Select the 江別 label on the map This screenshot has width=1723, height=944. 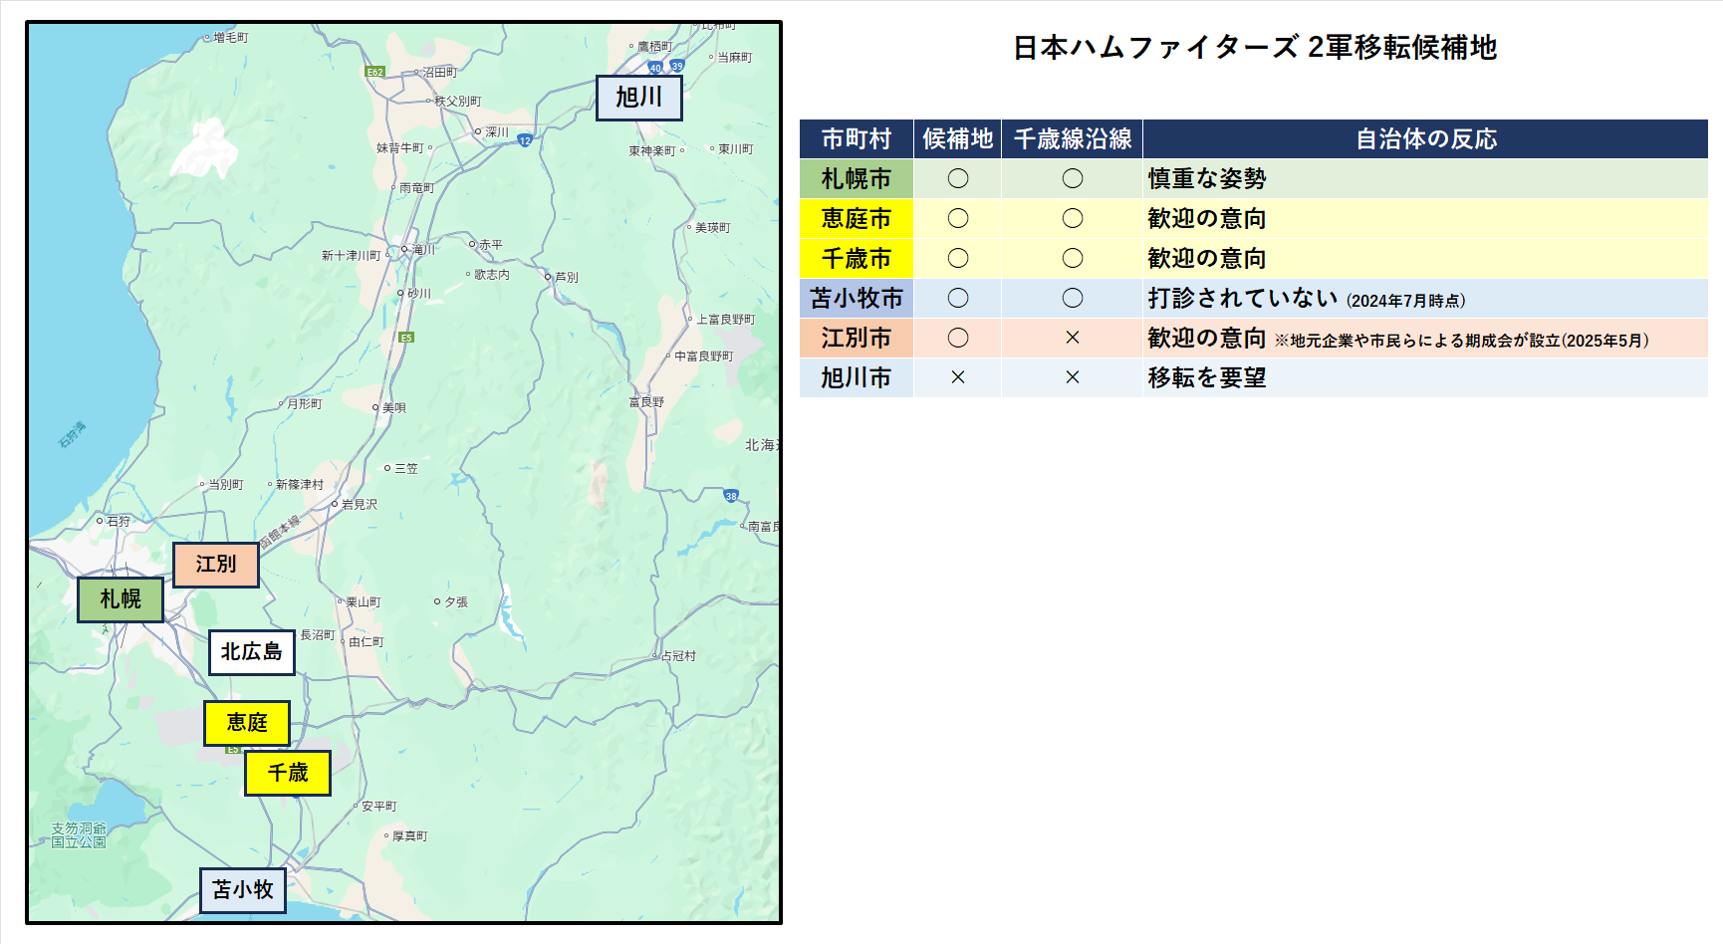click(216, 565)
